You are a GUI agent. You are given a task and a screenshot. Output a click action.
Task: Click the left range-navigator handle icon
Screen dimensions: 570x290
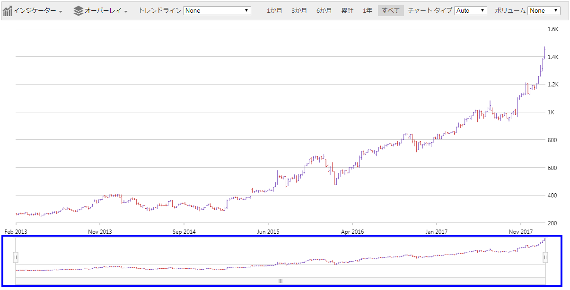pos(17,257)
